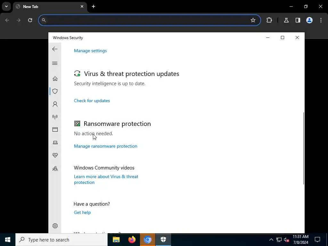
Task: Open the hamburger navigation menu
Action: (55, 63)
